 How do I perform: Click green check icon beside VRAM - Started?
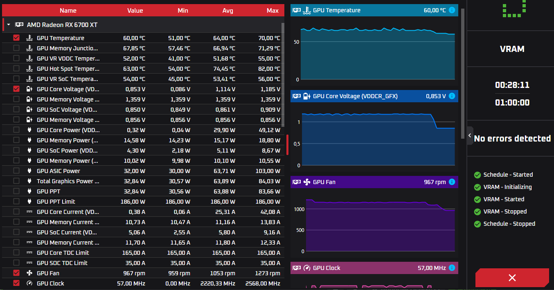point(477,199)
